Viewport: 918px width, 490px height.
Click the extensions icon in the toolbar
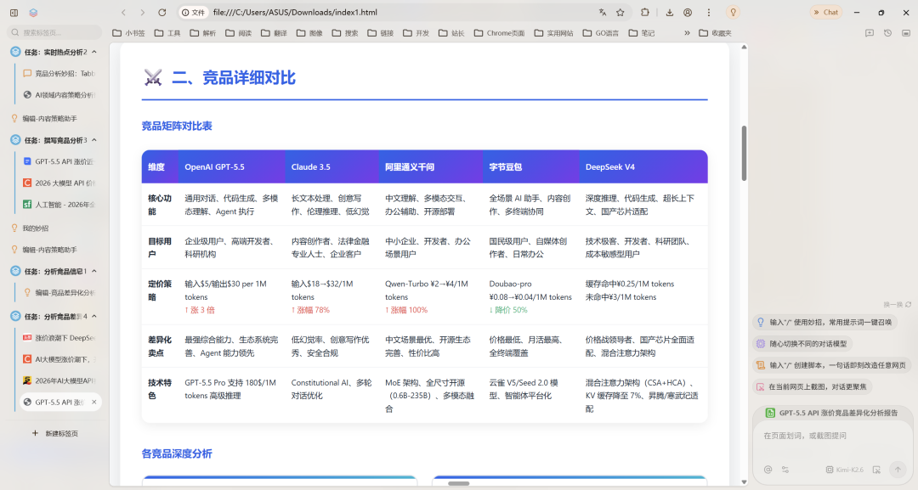(x=646, y=12)
